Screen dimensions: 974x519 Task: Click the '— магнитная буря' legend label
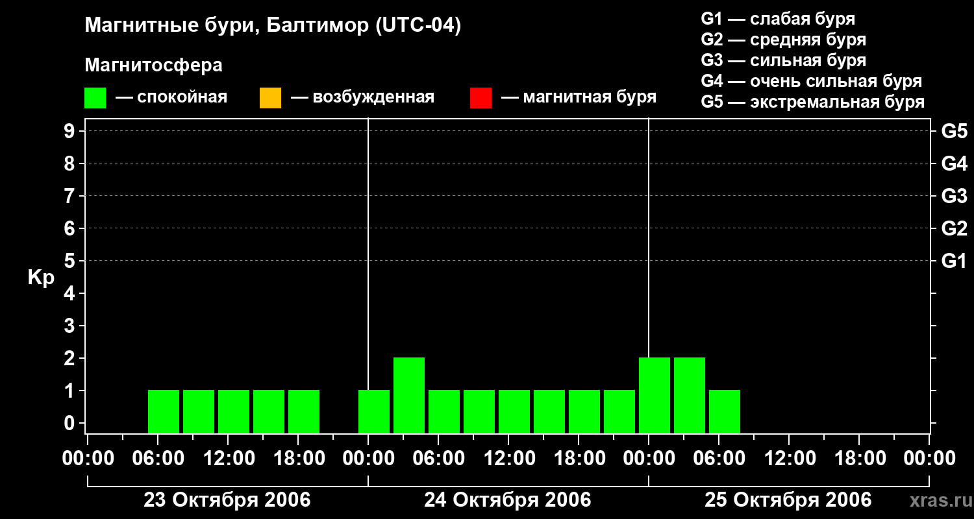tap(579, 97)
